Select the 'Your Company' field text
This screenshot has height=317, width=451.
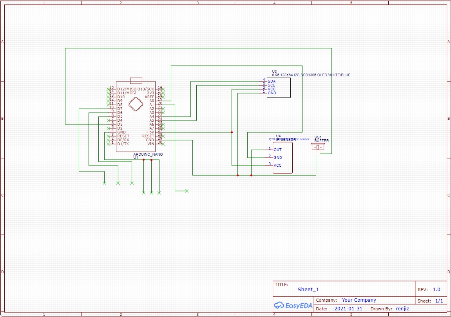point(359,300)
